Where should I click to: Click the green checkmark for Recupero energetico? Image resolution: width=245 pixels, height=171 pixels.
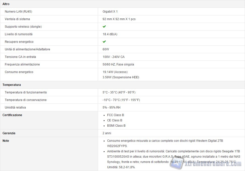point(104,42)
